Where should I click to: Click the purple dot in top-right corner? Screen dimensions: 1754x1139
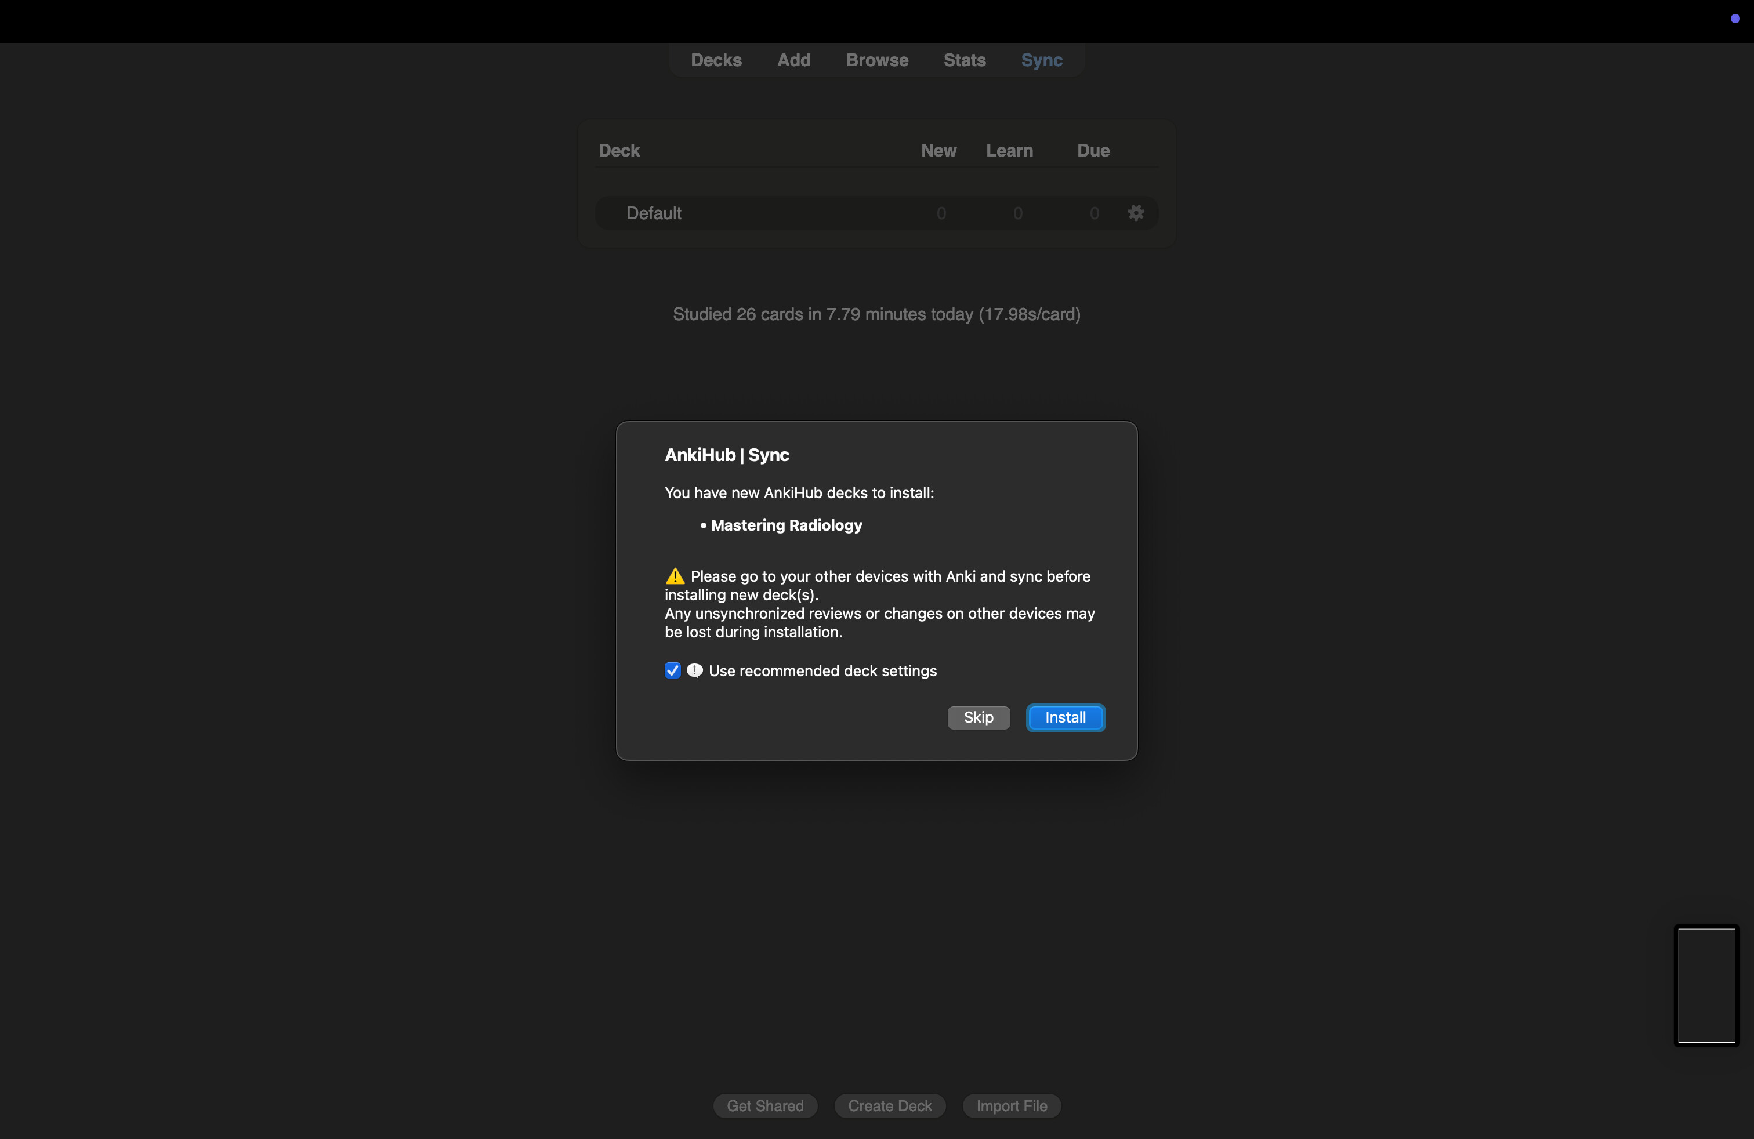click(x=1735, y=19)
